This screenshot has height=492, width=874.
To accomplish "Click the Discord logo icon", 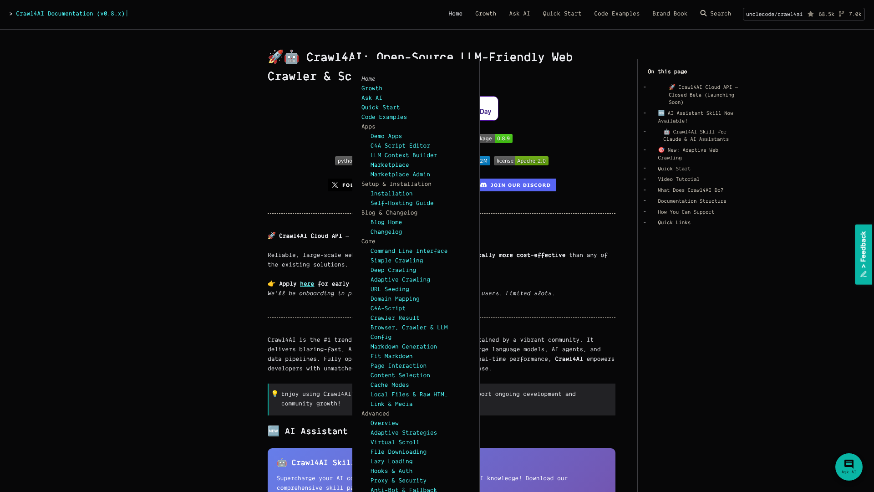I will pyautogui.click(x=483, y=185).
